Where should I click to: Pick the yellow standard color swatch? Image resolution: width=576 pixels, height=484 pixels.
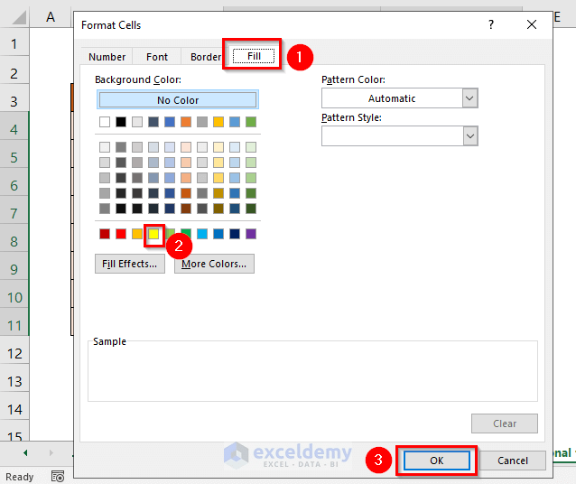(x=153, y=234)
